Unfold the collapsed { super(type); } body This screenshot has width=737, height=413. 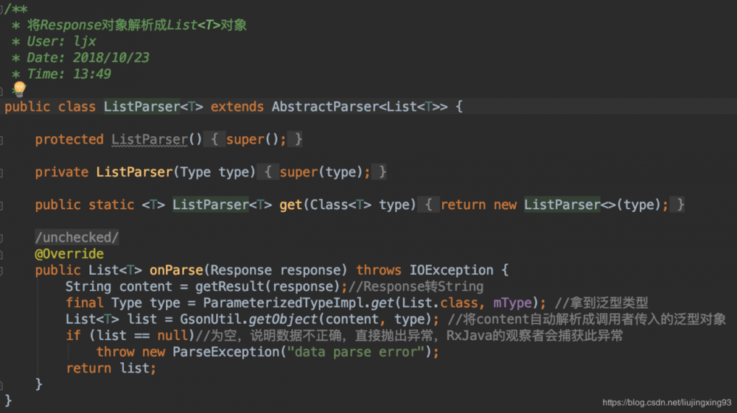click(324, 172)
